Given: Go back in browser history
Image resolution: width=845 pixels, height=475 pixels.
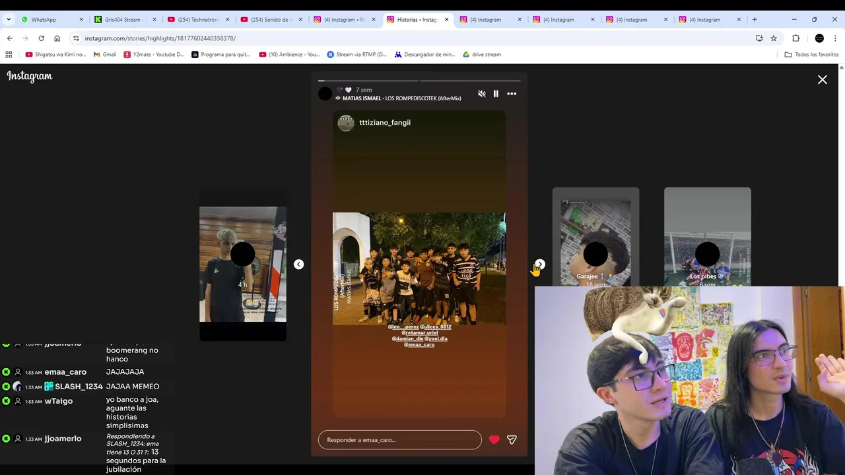Looking at the screenshot, I should 9,38.
